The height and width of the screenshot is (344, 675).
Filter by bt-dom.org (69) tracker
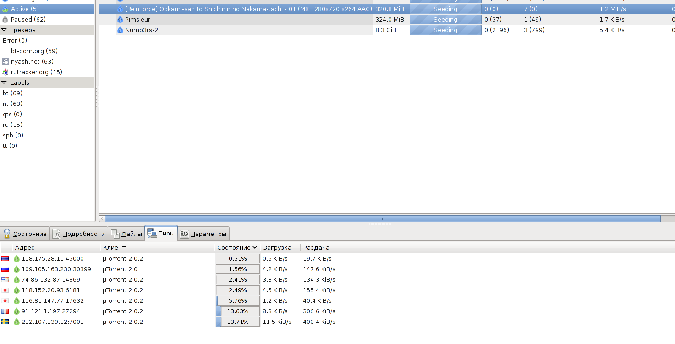coord(34,51)
